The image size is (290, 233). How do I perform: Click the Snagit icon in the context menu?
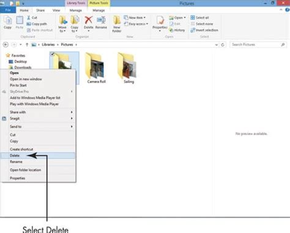point(4,119)
